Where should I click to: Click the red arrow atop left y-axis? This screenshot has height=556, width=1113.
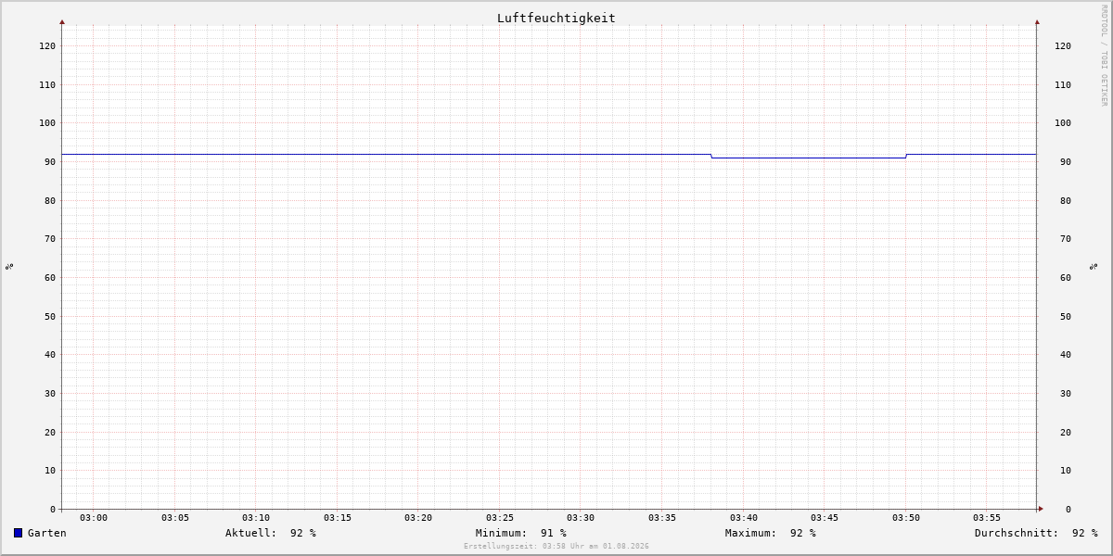pos(62,21)
